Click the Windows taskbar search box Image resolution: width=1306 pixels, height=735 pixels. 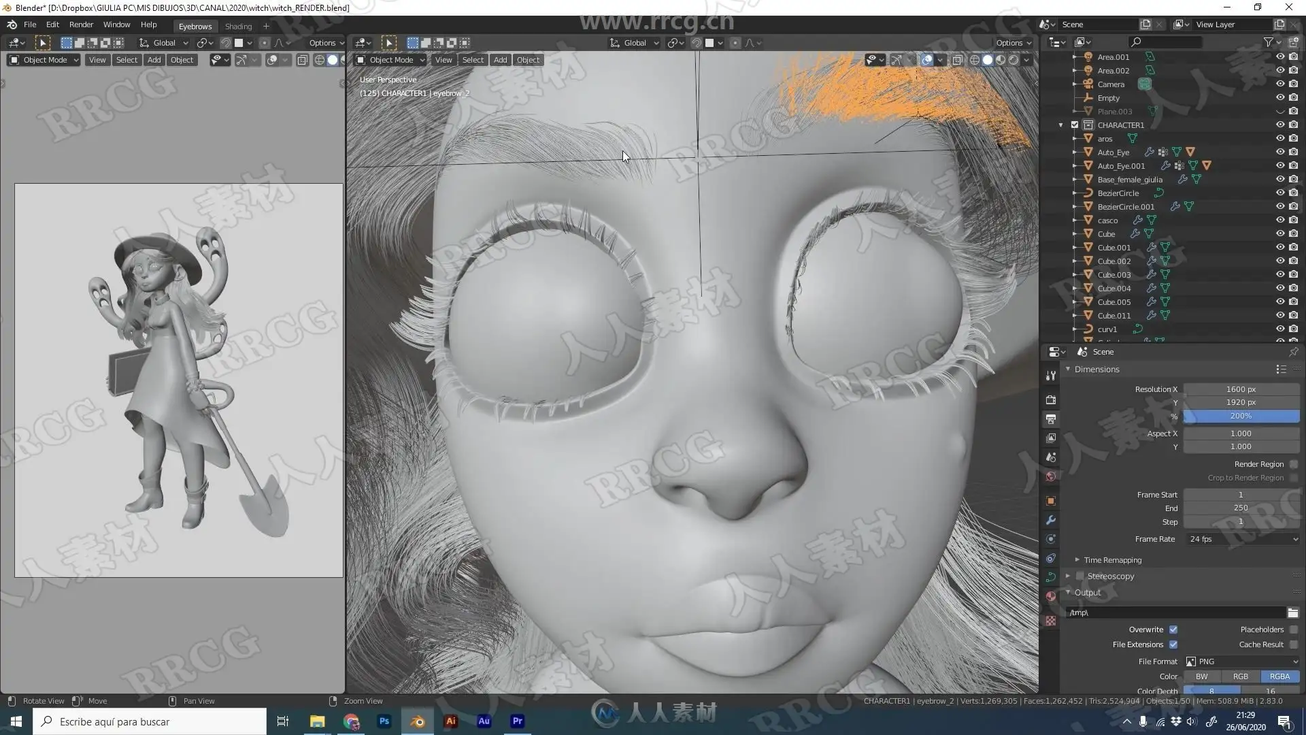150,721
